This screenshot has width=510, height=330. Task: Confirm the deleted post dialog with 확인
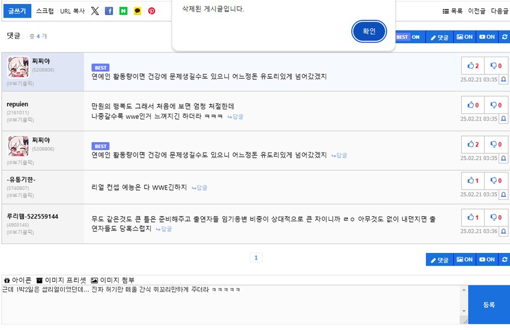pyautogui.click(x=369, y=32)
